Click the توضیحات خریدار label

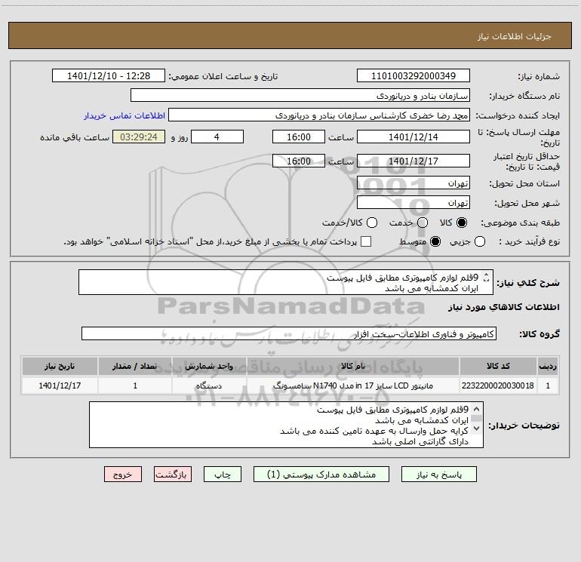[524, 425]
